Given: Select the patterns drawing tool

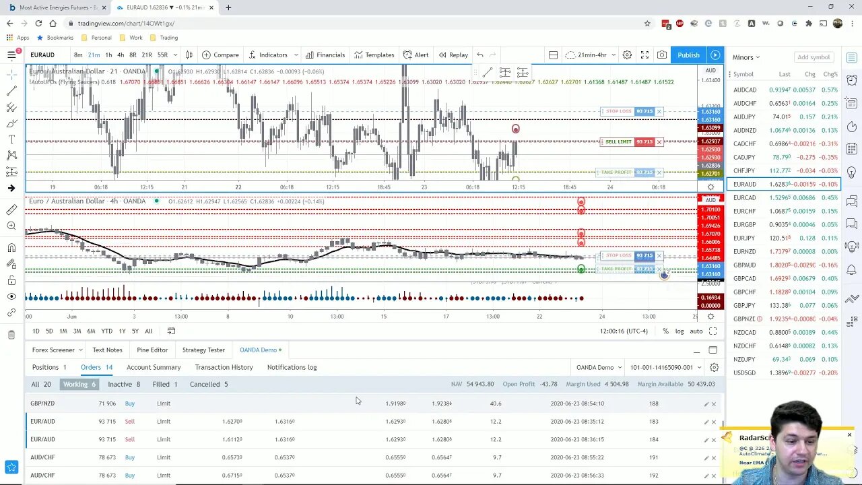Looking at the screenshot, I should pyautogui.click(x=11, y=156).
